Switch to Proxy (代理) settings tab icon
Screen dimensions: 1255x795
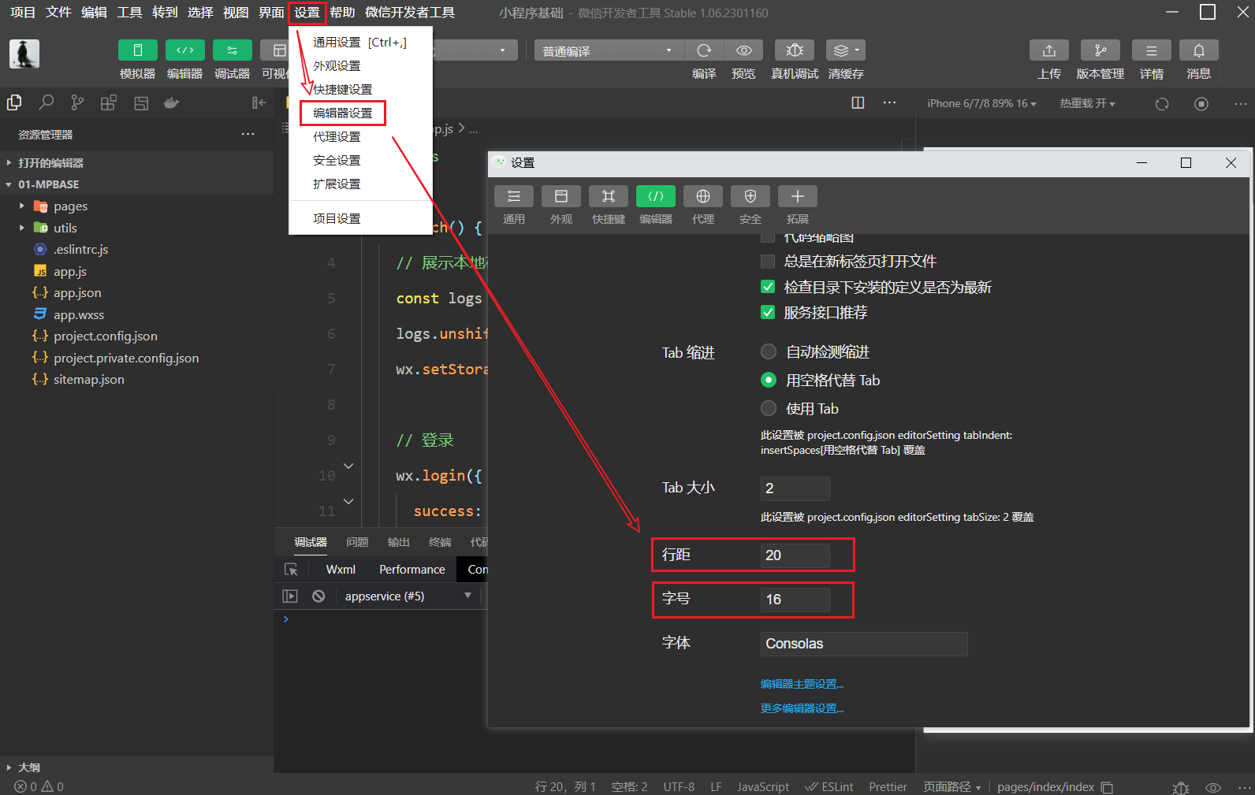pos(702,196)
